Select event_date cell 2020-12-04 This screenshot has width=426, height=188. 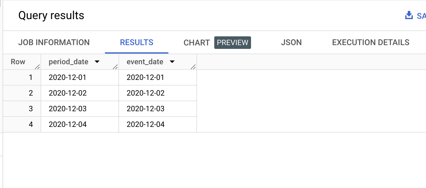[158, 124]
